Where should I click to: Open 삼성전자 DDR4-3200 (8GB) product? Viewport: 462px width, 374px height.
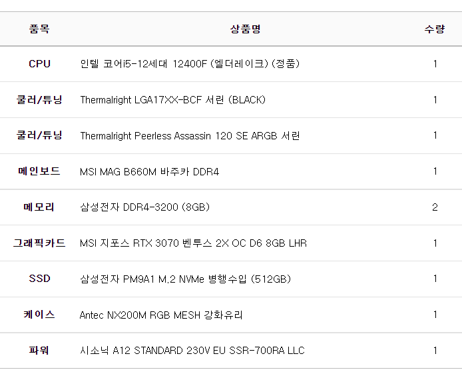[144, 207]
